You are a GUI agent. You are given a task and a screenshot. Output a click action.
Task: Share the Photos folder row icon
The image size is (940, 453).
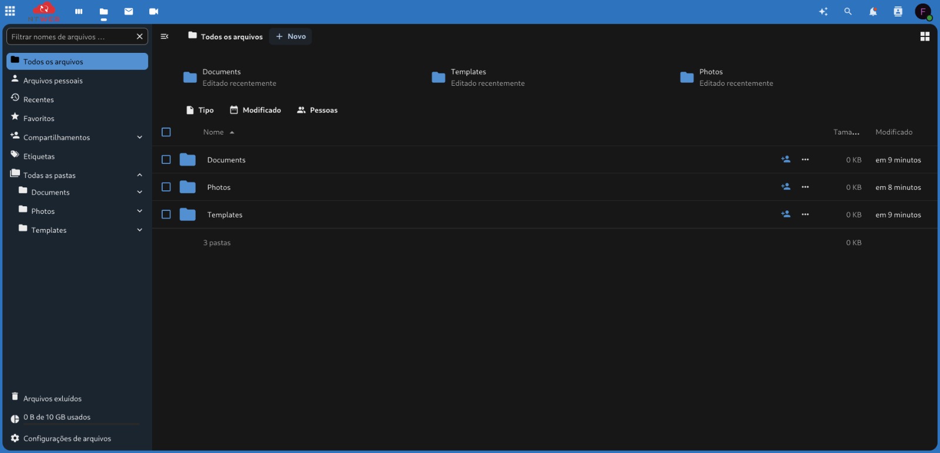[785, 187]
